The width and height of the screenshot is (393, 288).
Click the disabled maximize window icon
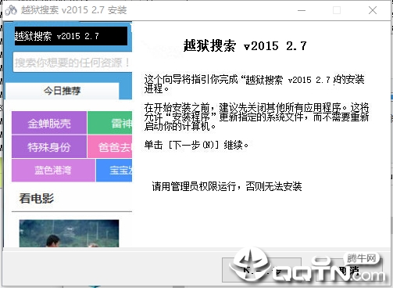(337, 10)
